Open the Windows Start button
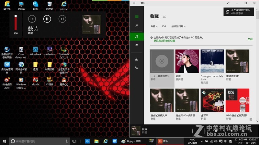259x145 pixels. tap(5, 141)
